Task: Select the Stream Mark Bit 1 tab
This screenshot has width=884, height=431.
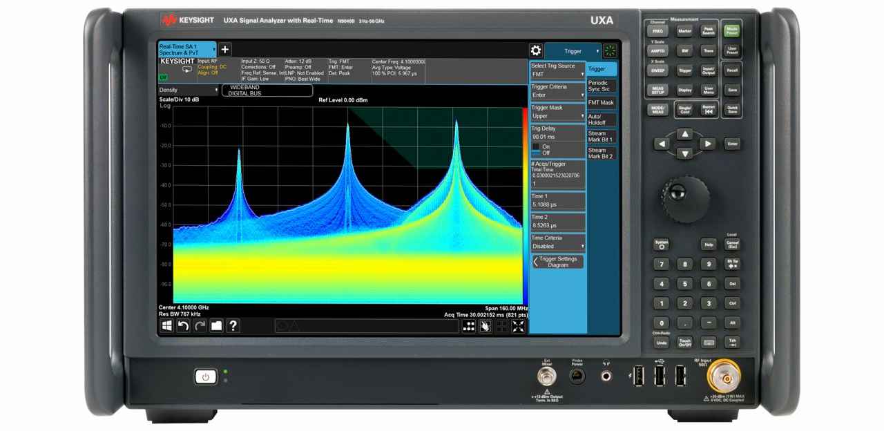Action: pyautogui.click(x=602, y=136)
